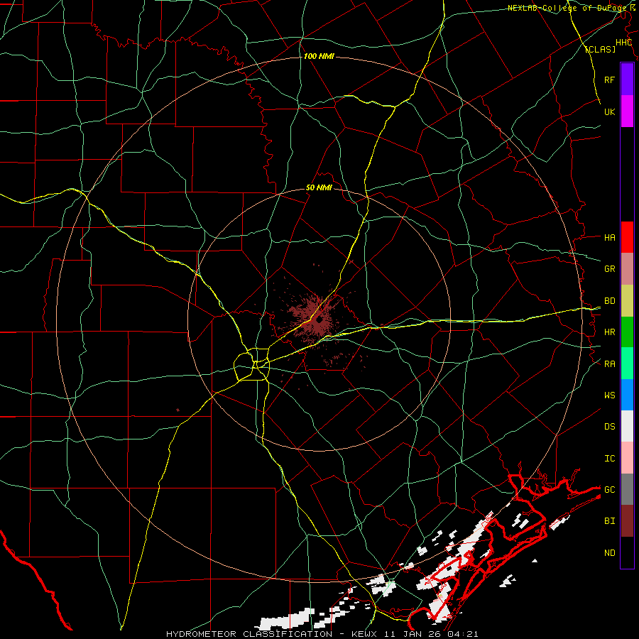Click the ND legend label

click(609, 553)
